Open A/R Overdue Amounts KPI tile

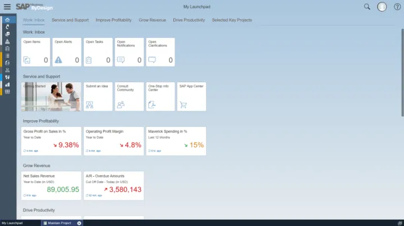(113, 185)
